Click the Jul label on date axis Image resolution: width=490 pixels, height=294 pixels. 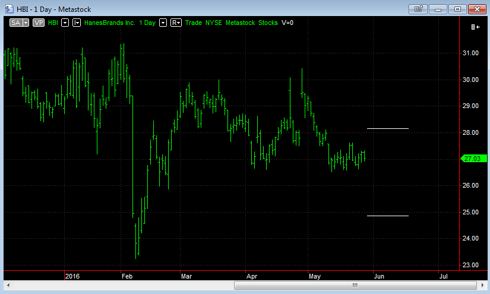(444, 276)
